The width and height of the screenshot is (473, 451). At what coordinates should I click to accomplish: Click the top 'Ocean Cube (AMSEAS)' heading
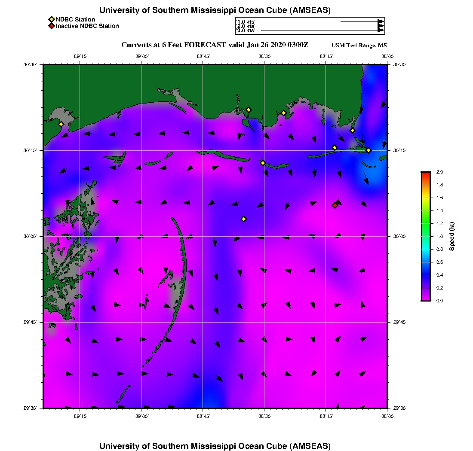coord(215,10)
